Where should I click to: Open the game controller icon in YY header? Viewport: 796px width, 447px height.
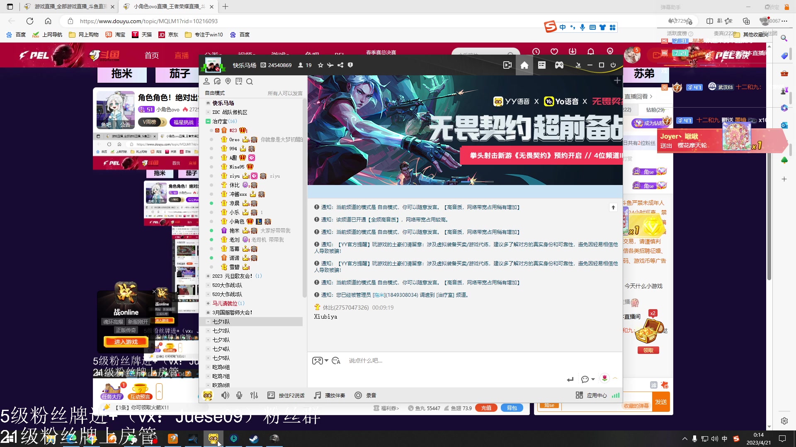click(x=559, y=65)
